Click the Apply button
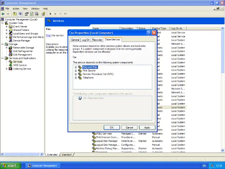The image size is (225, 169). pyautogui.click(x=147, y=127)
